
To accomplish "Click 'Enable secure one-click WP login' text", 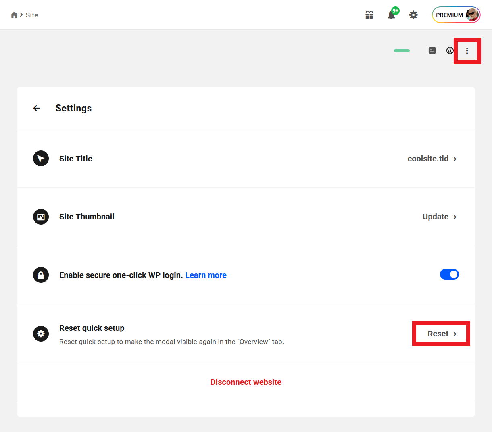I will pos(121,275).
